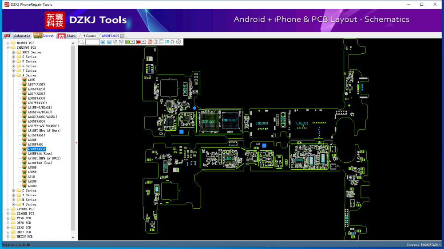The image size is (444, 249).
Task: Switch to the Schematic tab
Action: pyautogui.click(x=17, y=35)
